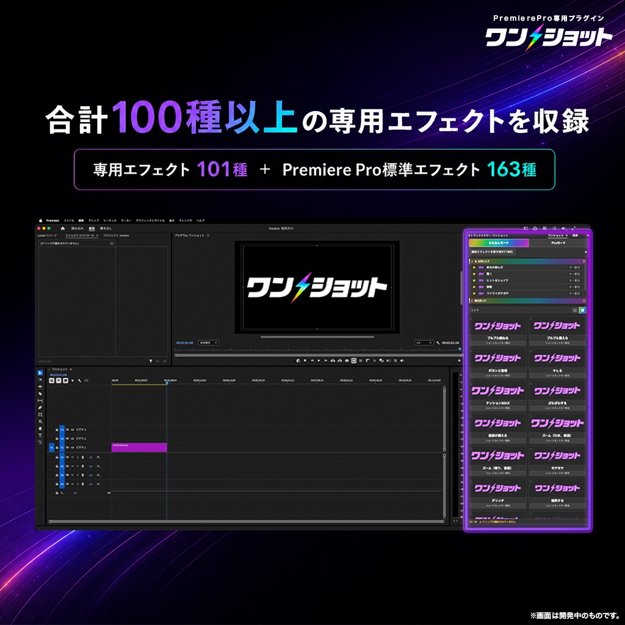Click the undo applied effect button
This screenshot has width=625, height=625.
[x=493, y=252]
